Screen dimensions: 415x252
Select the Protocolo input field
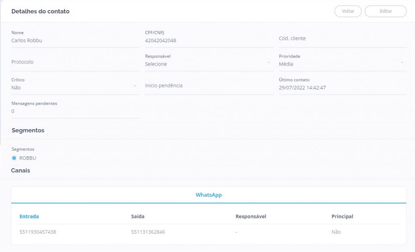coord(75,62)
